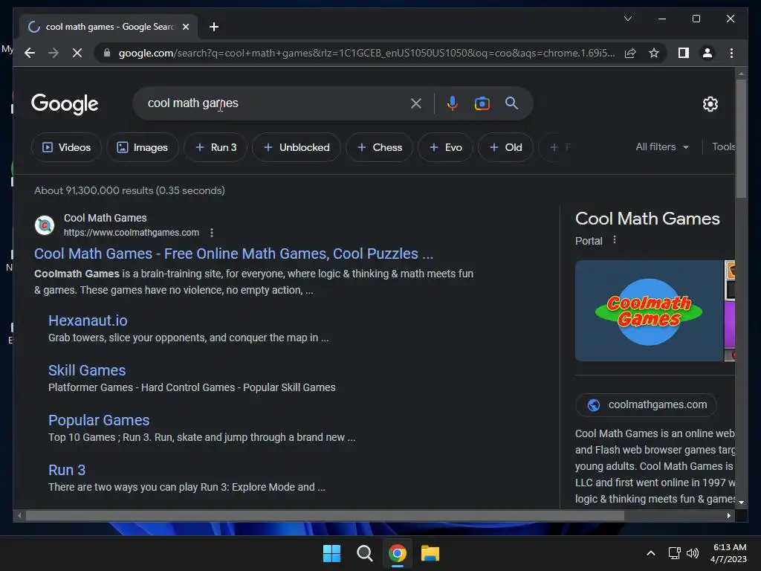Open the Chrome side panel

[684, 53]
